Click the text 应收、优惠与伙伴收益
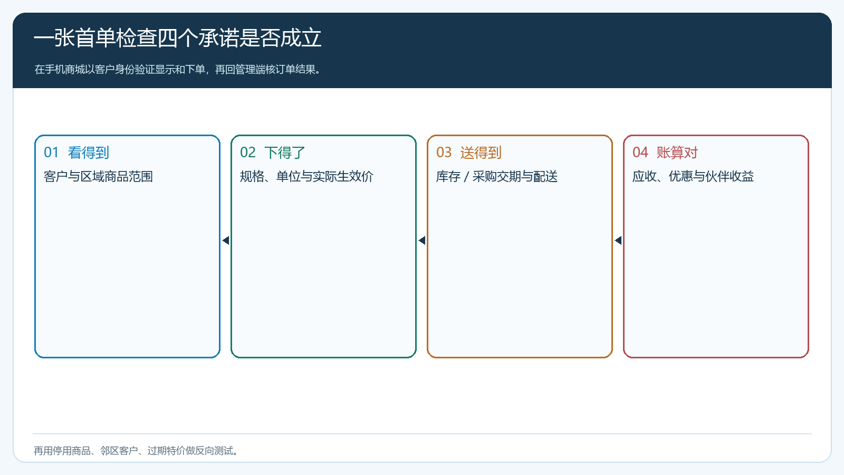The image size is (844, 475). 693,176
